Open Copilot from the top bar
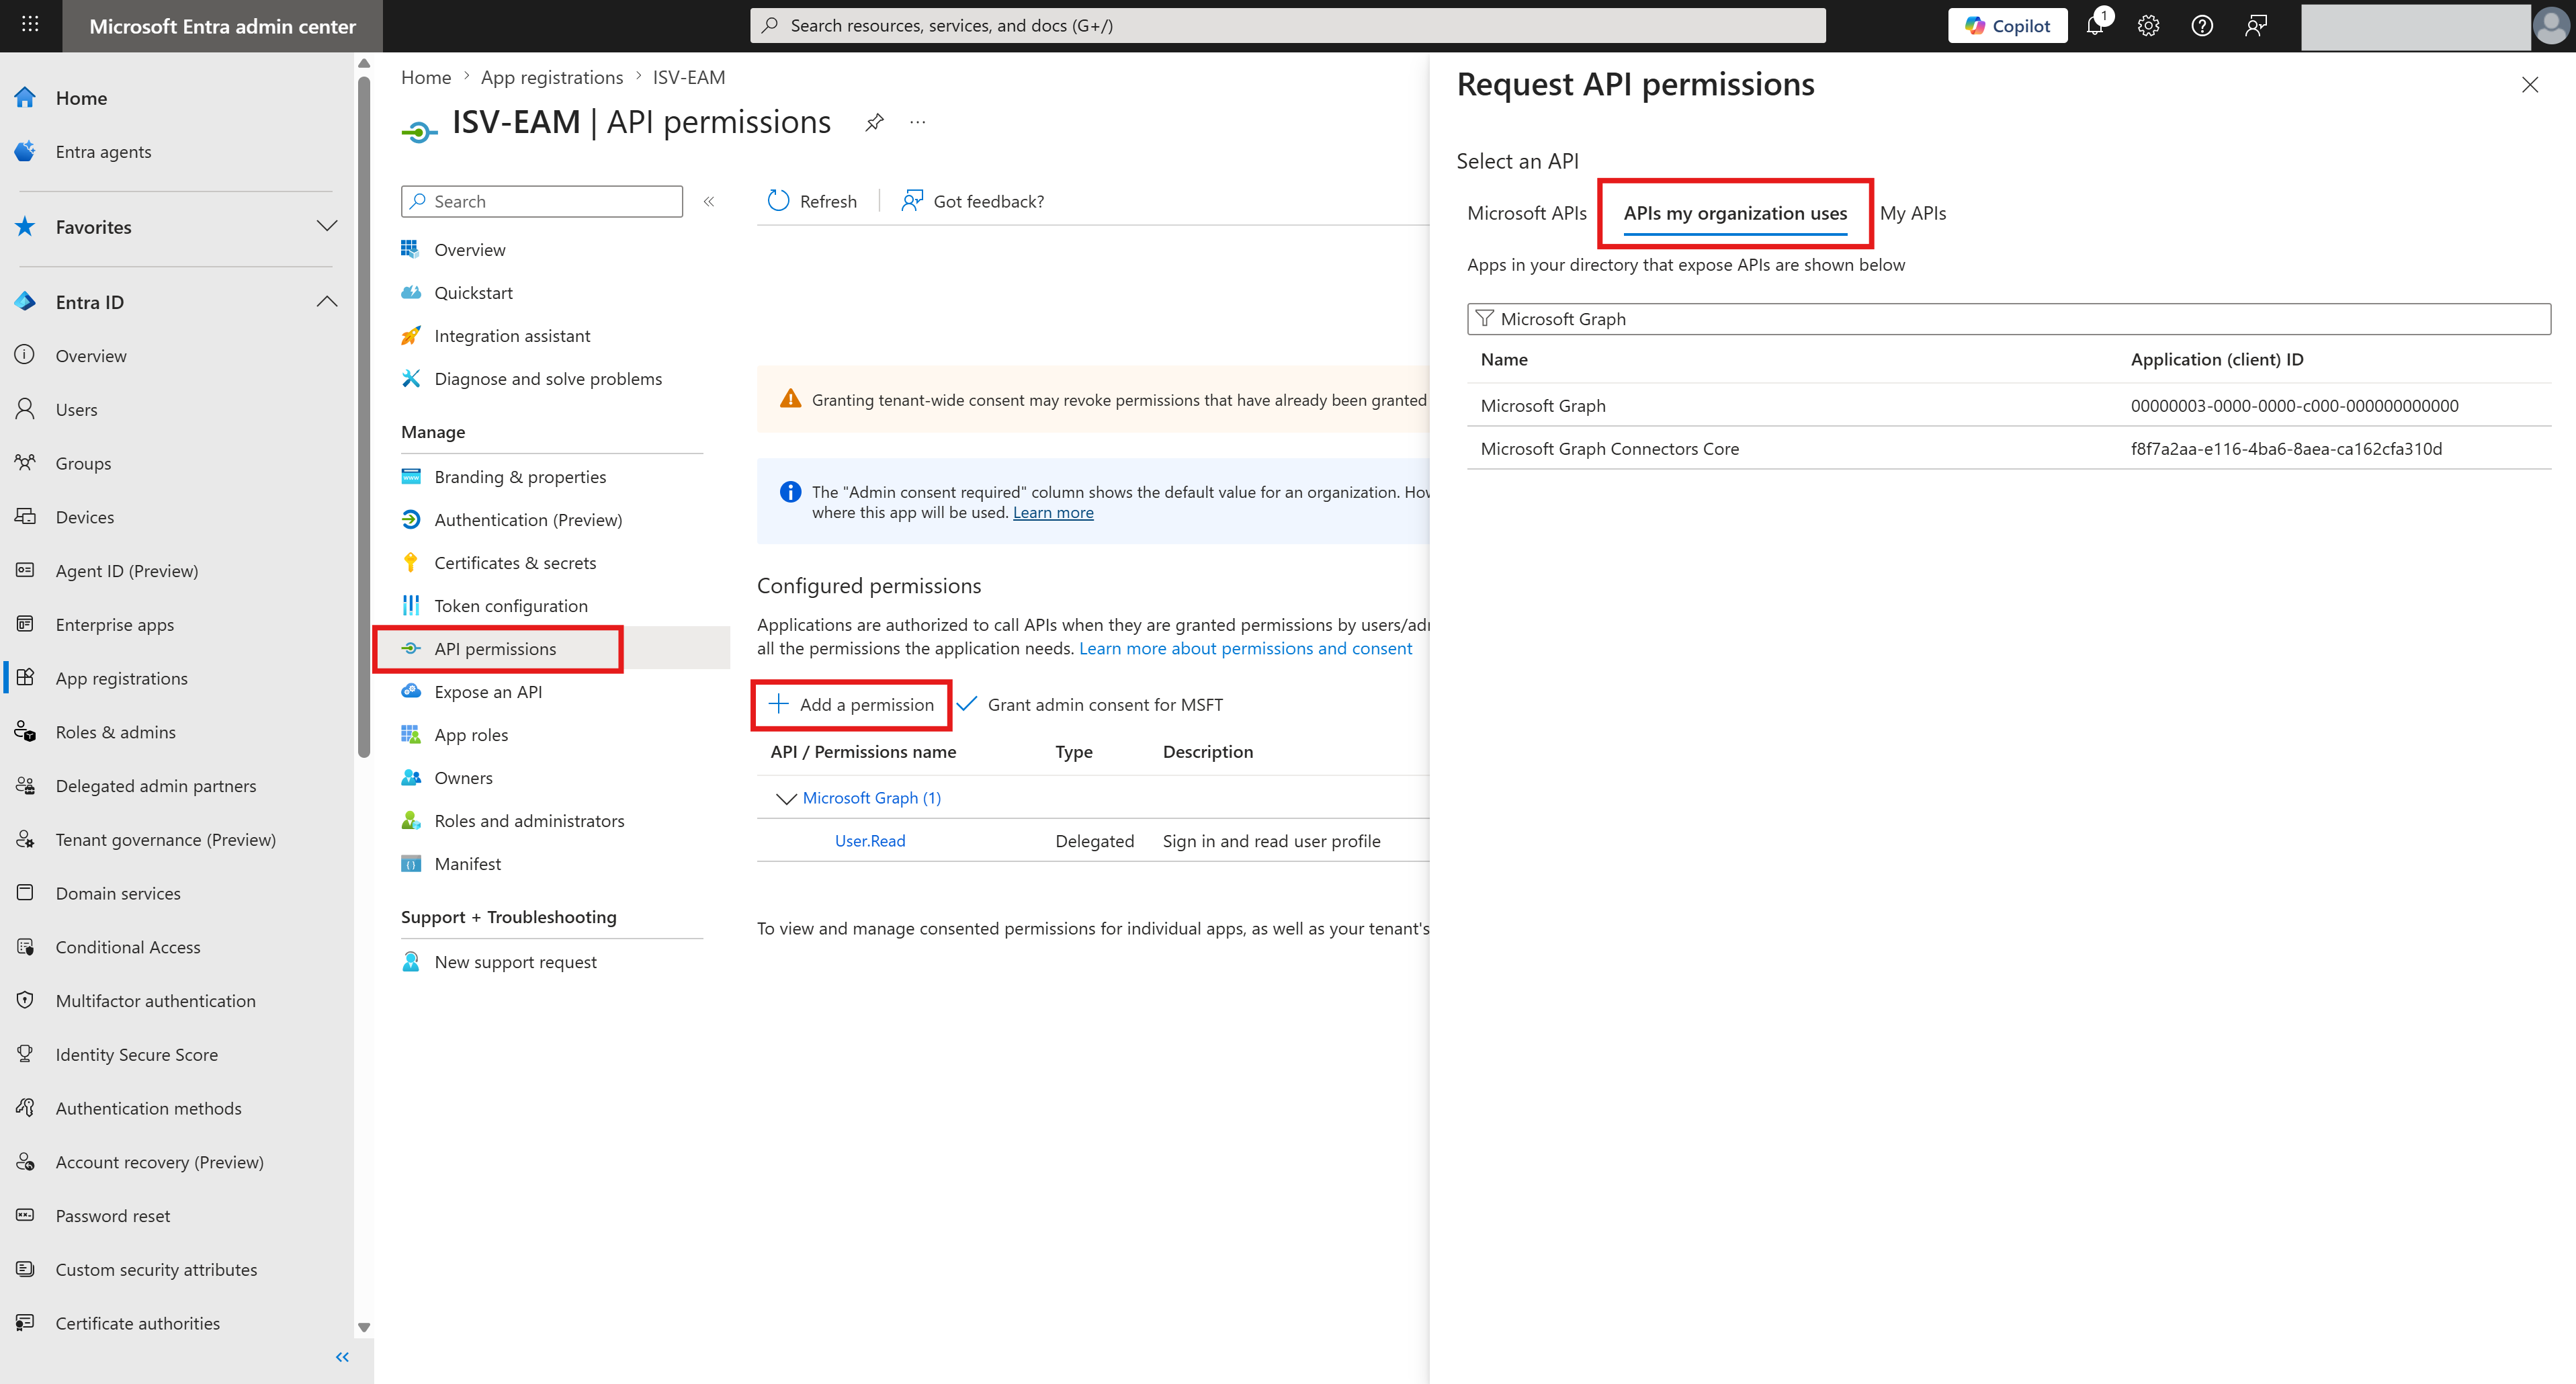 point(2007,25)
